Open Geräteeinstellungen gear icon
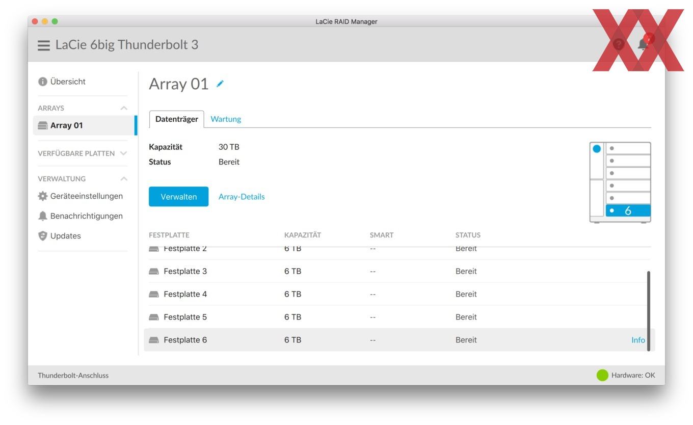693x425 pixels. (x=43, y=196)
